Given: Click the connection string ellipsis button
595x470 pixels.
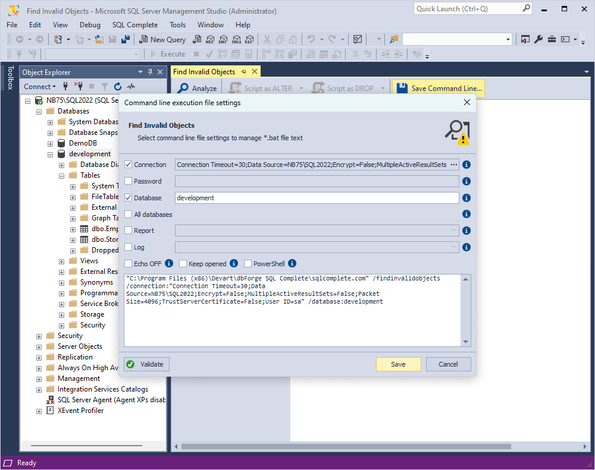Looking at the screenshot, I should click(454, 165).
